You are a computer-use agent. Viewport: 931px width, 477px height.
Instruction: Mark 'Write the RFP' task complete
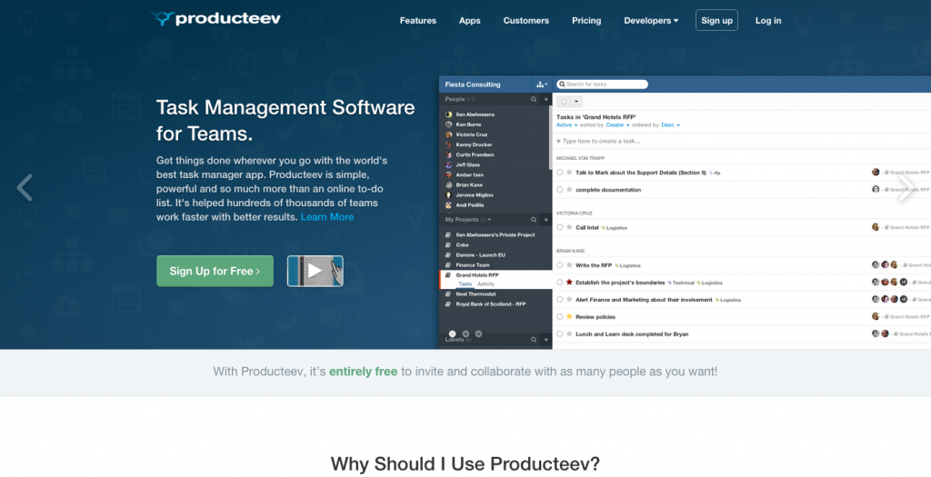click(560, 265)
